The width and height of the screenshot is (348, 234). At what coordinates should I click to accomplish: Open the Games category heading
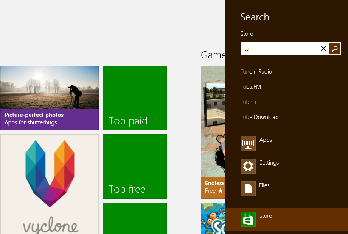213,55
